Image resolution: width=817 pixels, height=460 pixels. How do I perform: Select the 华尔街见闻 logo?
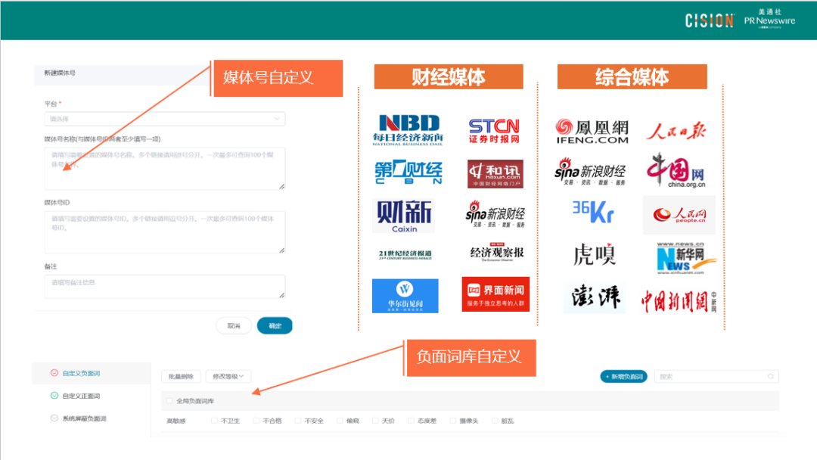tap(404, 296)
